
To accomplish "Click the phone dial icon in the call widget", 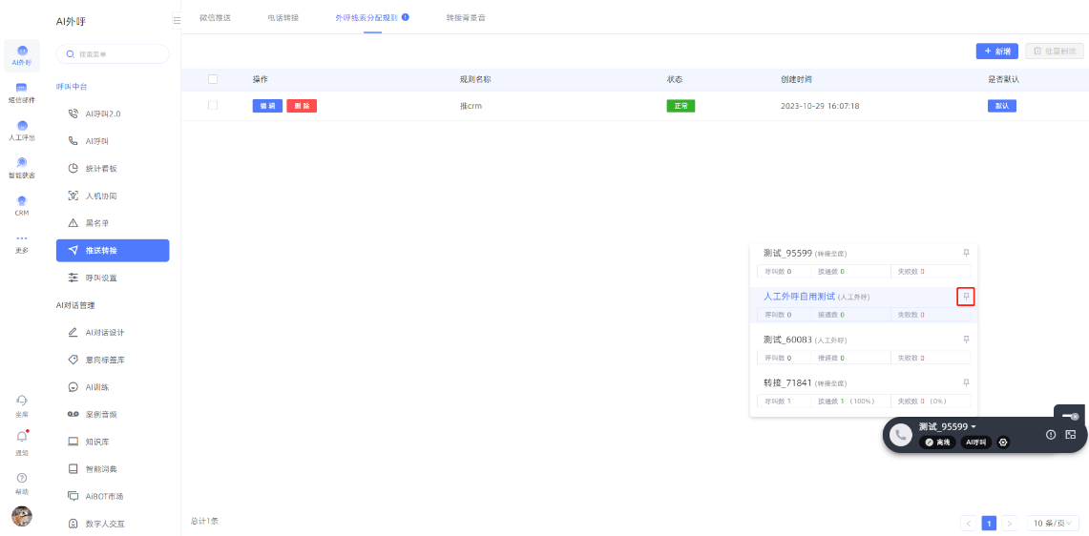I will (x=900, y=435).
